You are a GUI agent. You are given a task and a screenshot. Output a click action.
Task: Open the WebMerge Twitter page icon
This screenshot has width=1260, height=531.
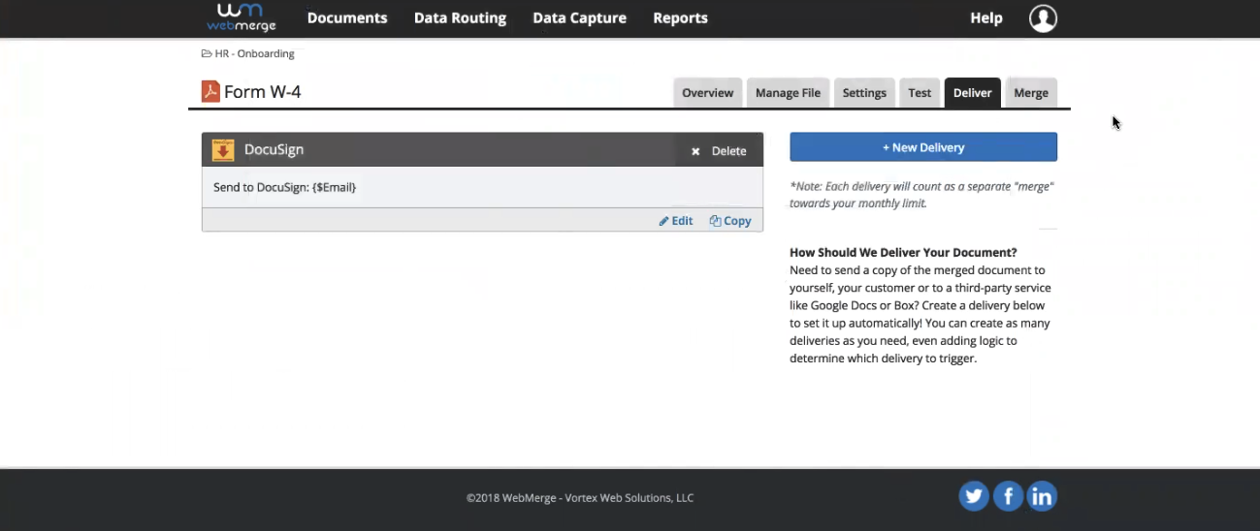pos(974,496)
